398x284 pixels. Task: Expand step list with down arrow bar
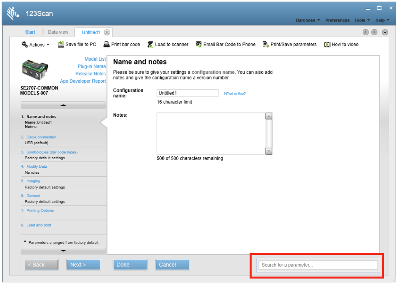tap(64, 251)
